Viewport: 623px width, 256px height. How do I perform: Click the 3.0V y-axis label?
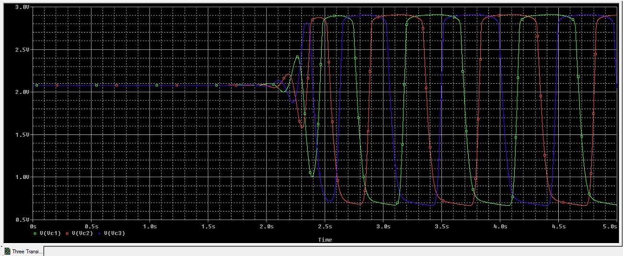[x=22, y=7]
